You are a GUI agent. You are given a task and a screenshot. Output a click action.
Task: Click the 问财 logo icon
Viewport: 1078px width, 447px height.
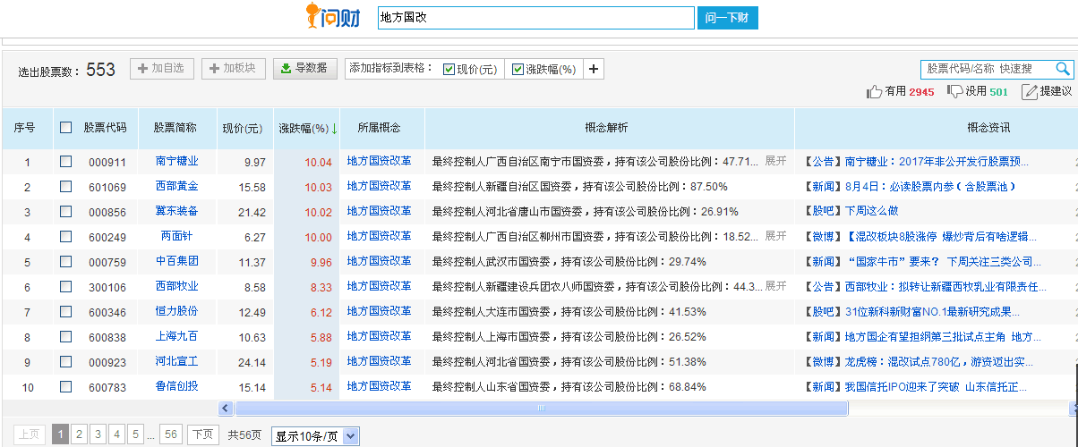332,15
